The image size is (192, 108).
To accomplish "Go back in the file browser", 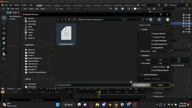I will tap(58, 19).
